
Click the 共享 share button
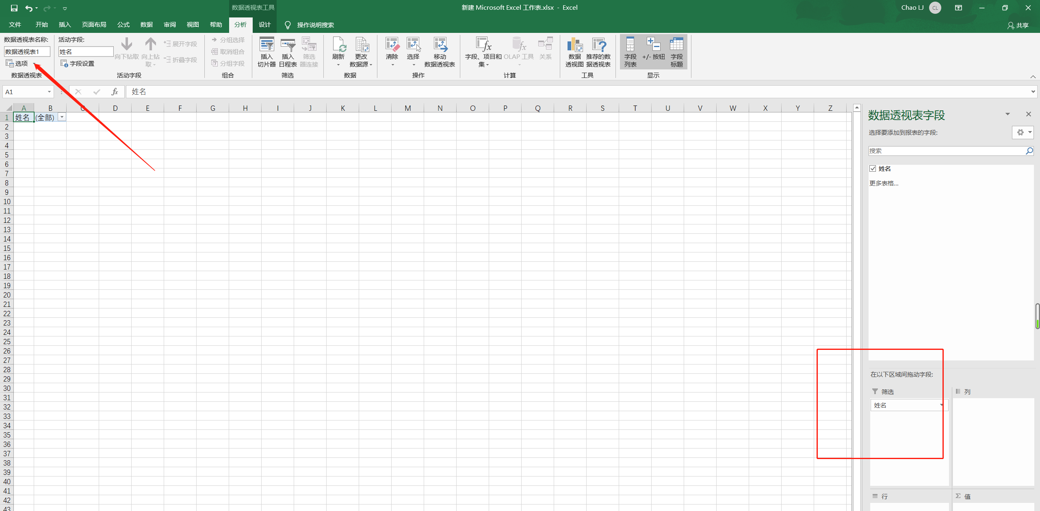click(1018, 26)
